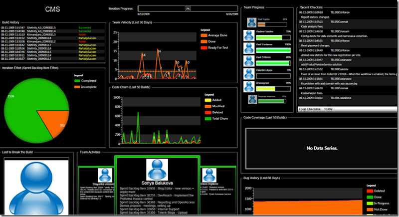399x217 pixels.
Task: Click Valentin Likyov's empty 0% progress bar
Action: [x=273, y=76]
